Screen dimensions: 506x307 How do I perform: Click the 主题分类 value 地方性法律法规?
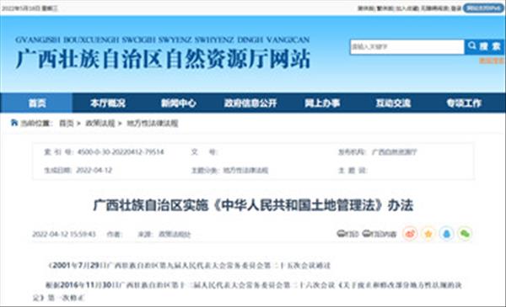pos(245,170)
